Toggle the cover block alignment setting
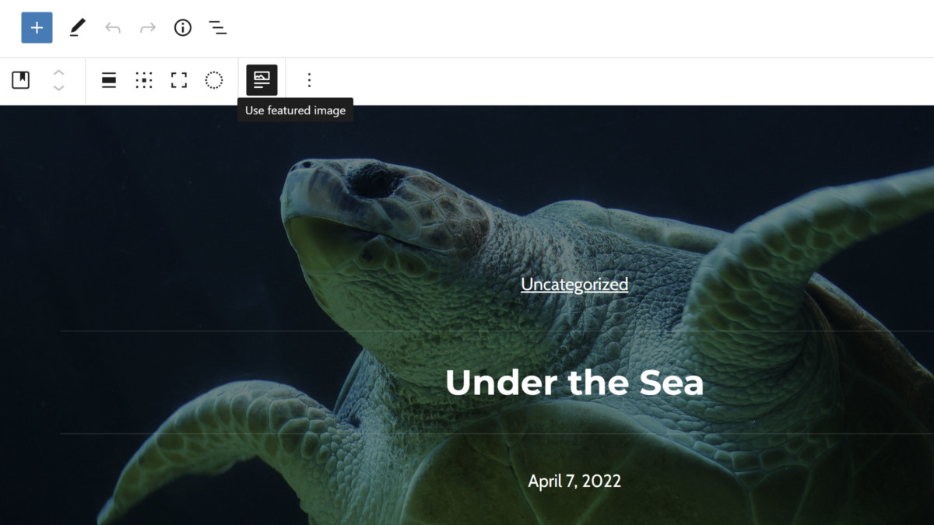This screenshot has width=934, height=525. [x=109, y=80]
